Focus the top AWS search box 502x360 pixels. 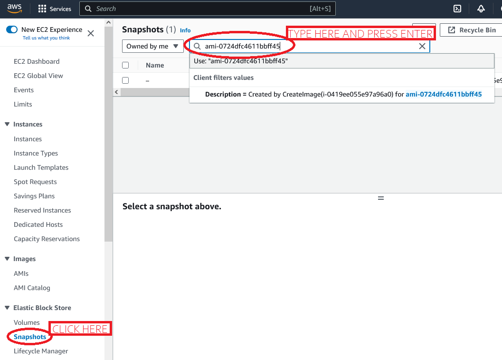[208, 9]
